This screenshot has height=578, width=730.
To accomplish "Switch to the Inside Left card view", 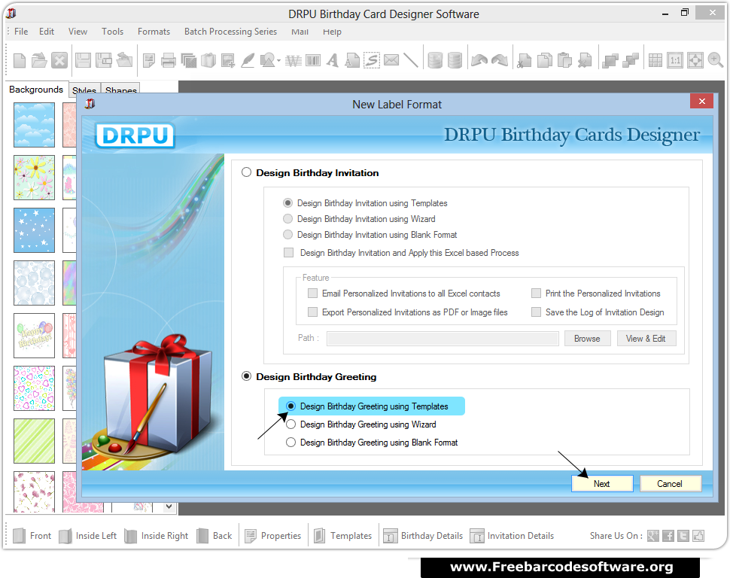I will [x=88, y=536].
